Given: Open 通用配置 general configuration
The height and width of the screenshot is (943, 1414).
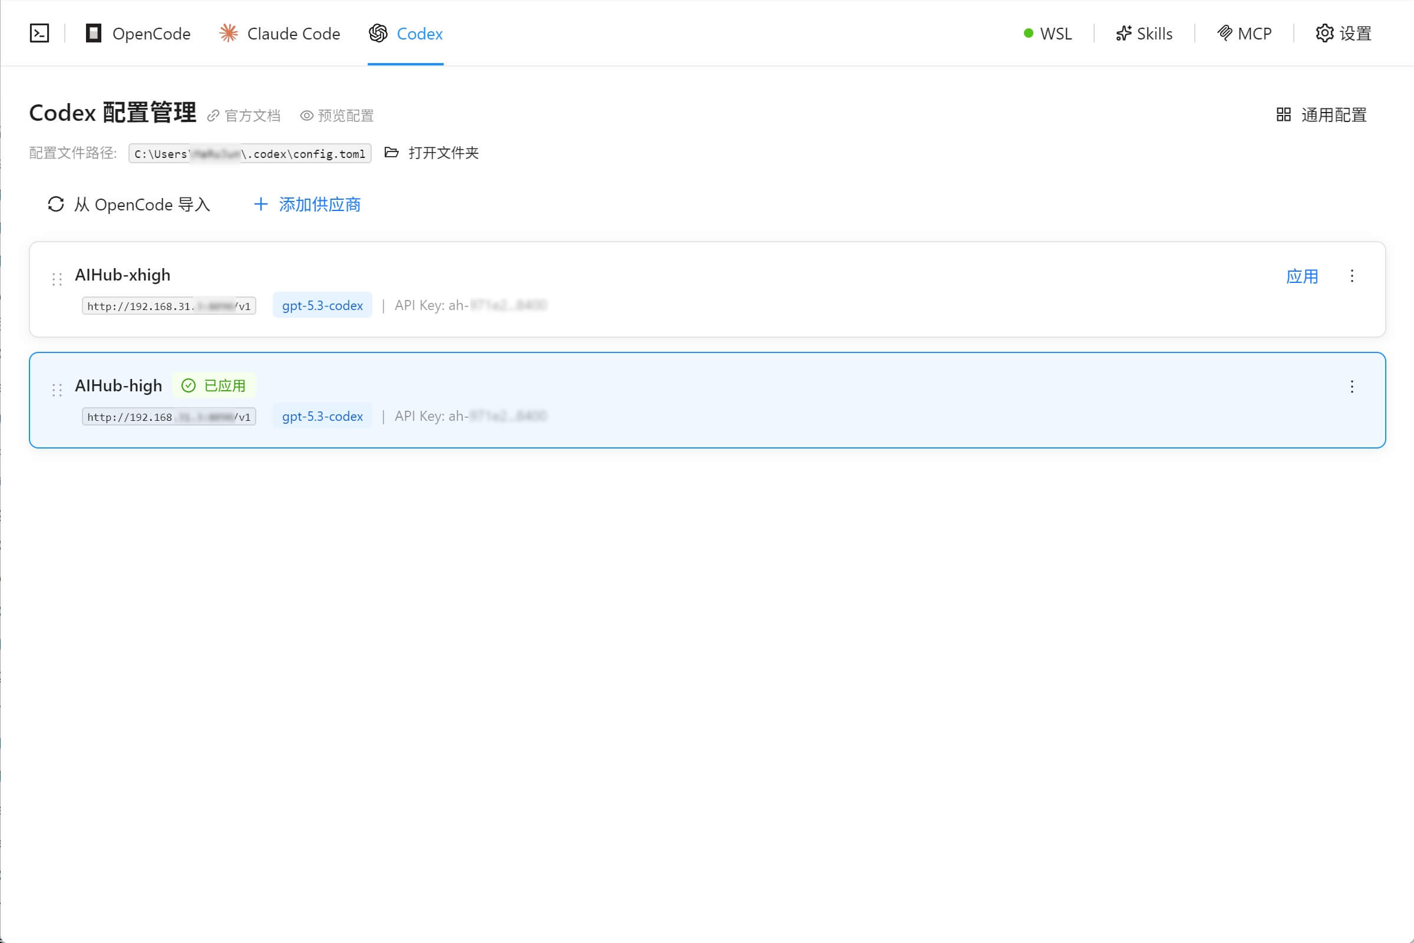Looking at the screenshot, I should [x=1322, y=115].
